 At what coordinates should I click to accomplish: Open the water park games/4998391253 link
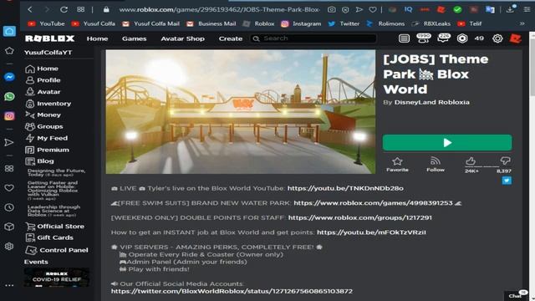(373, 202)
